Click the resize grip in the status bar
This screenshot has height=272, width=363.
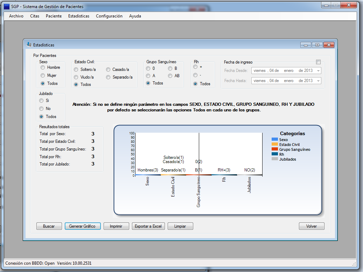[x=354, y=264]
